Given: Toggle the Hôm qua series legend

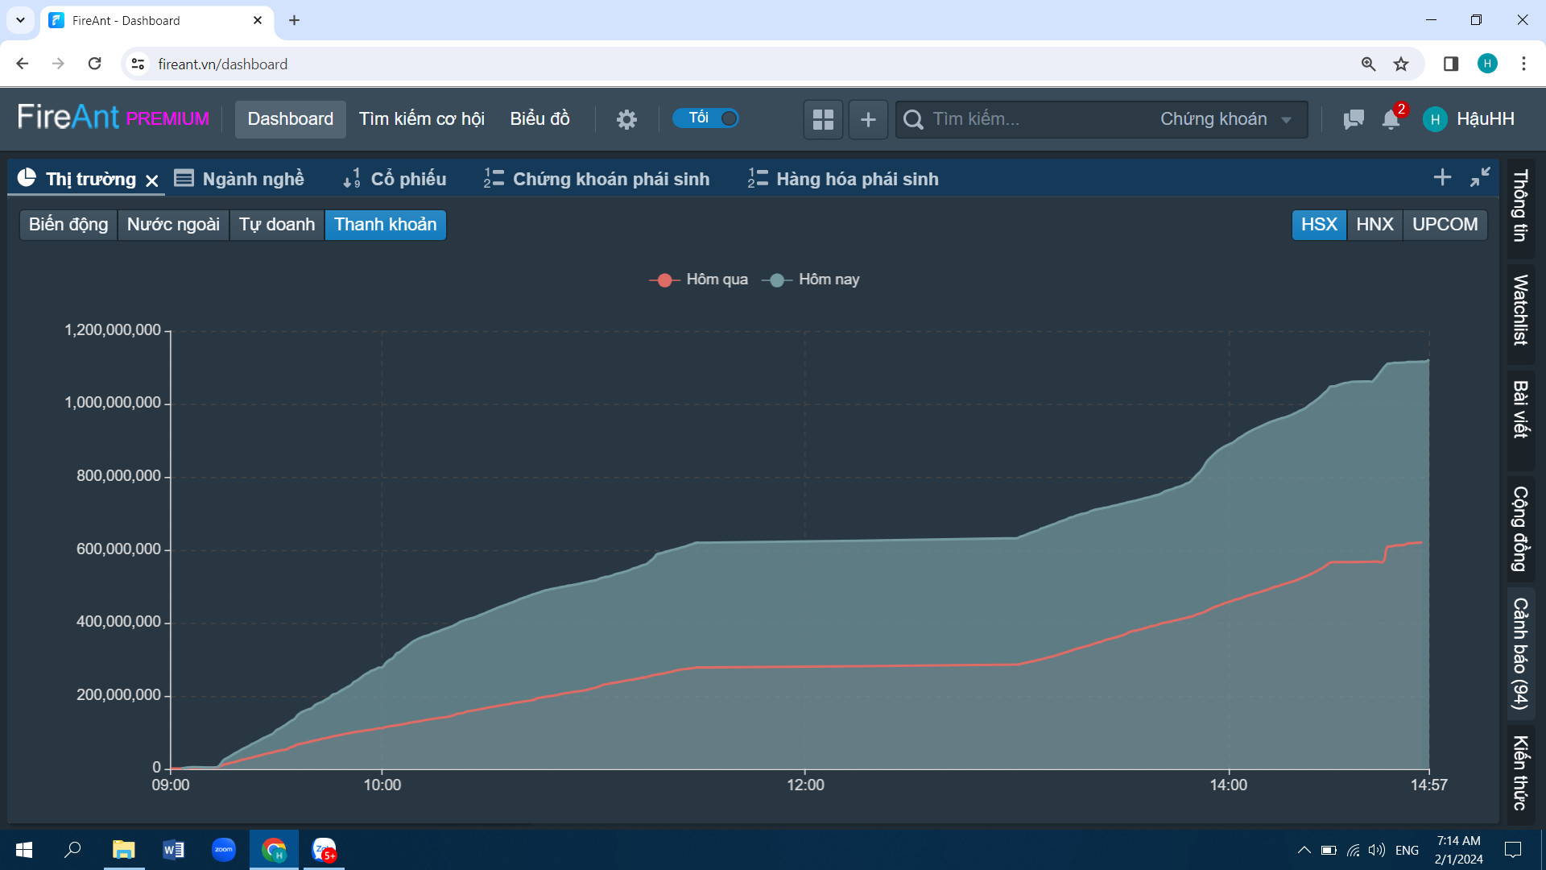Looking at the screenshot, I should (699, 280).
